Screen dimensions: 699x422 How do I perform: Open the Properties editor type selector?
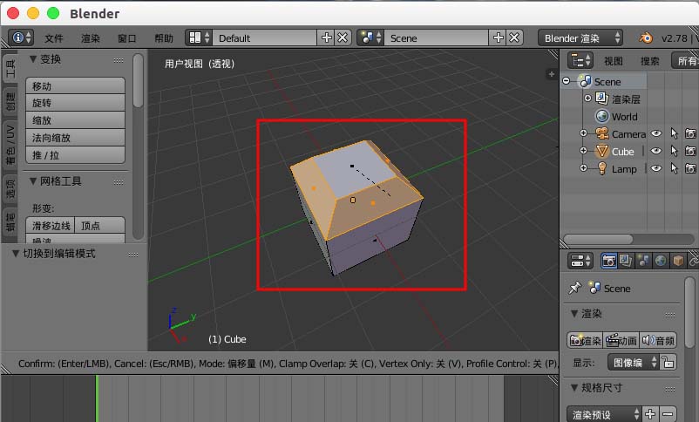(580, 261)
